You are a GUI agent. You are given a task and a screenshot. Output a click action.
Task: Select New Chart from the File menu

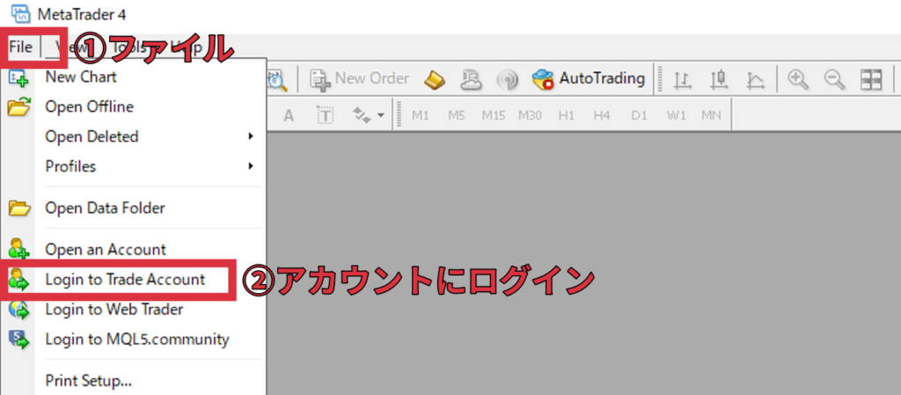tap(134, 77)
